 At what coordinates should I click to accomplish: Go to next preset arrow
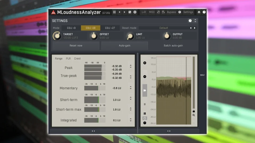click(x=124, y=12)
